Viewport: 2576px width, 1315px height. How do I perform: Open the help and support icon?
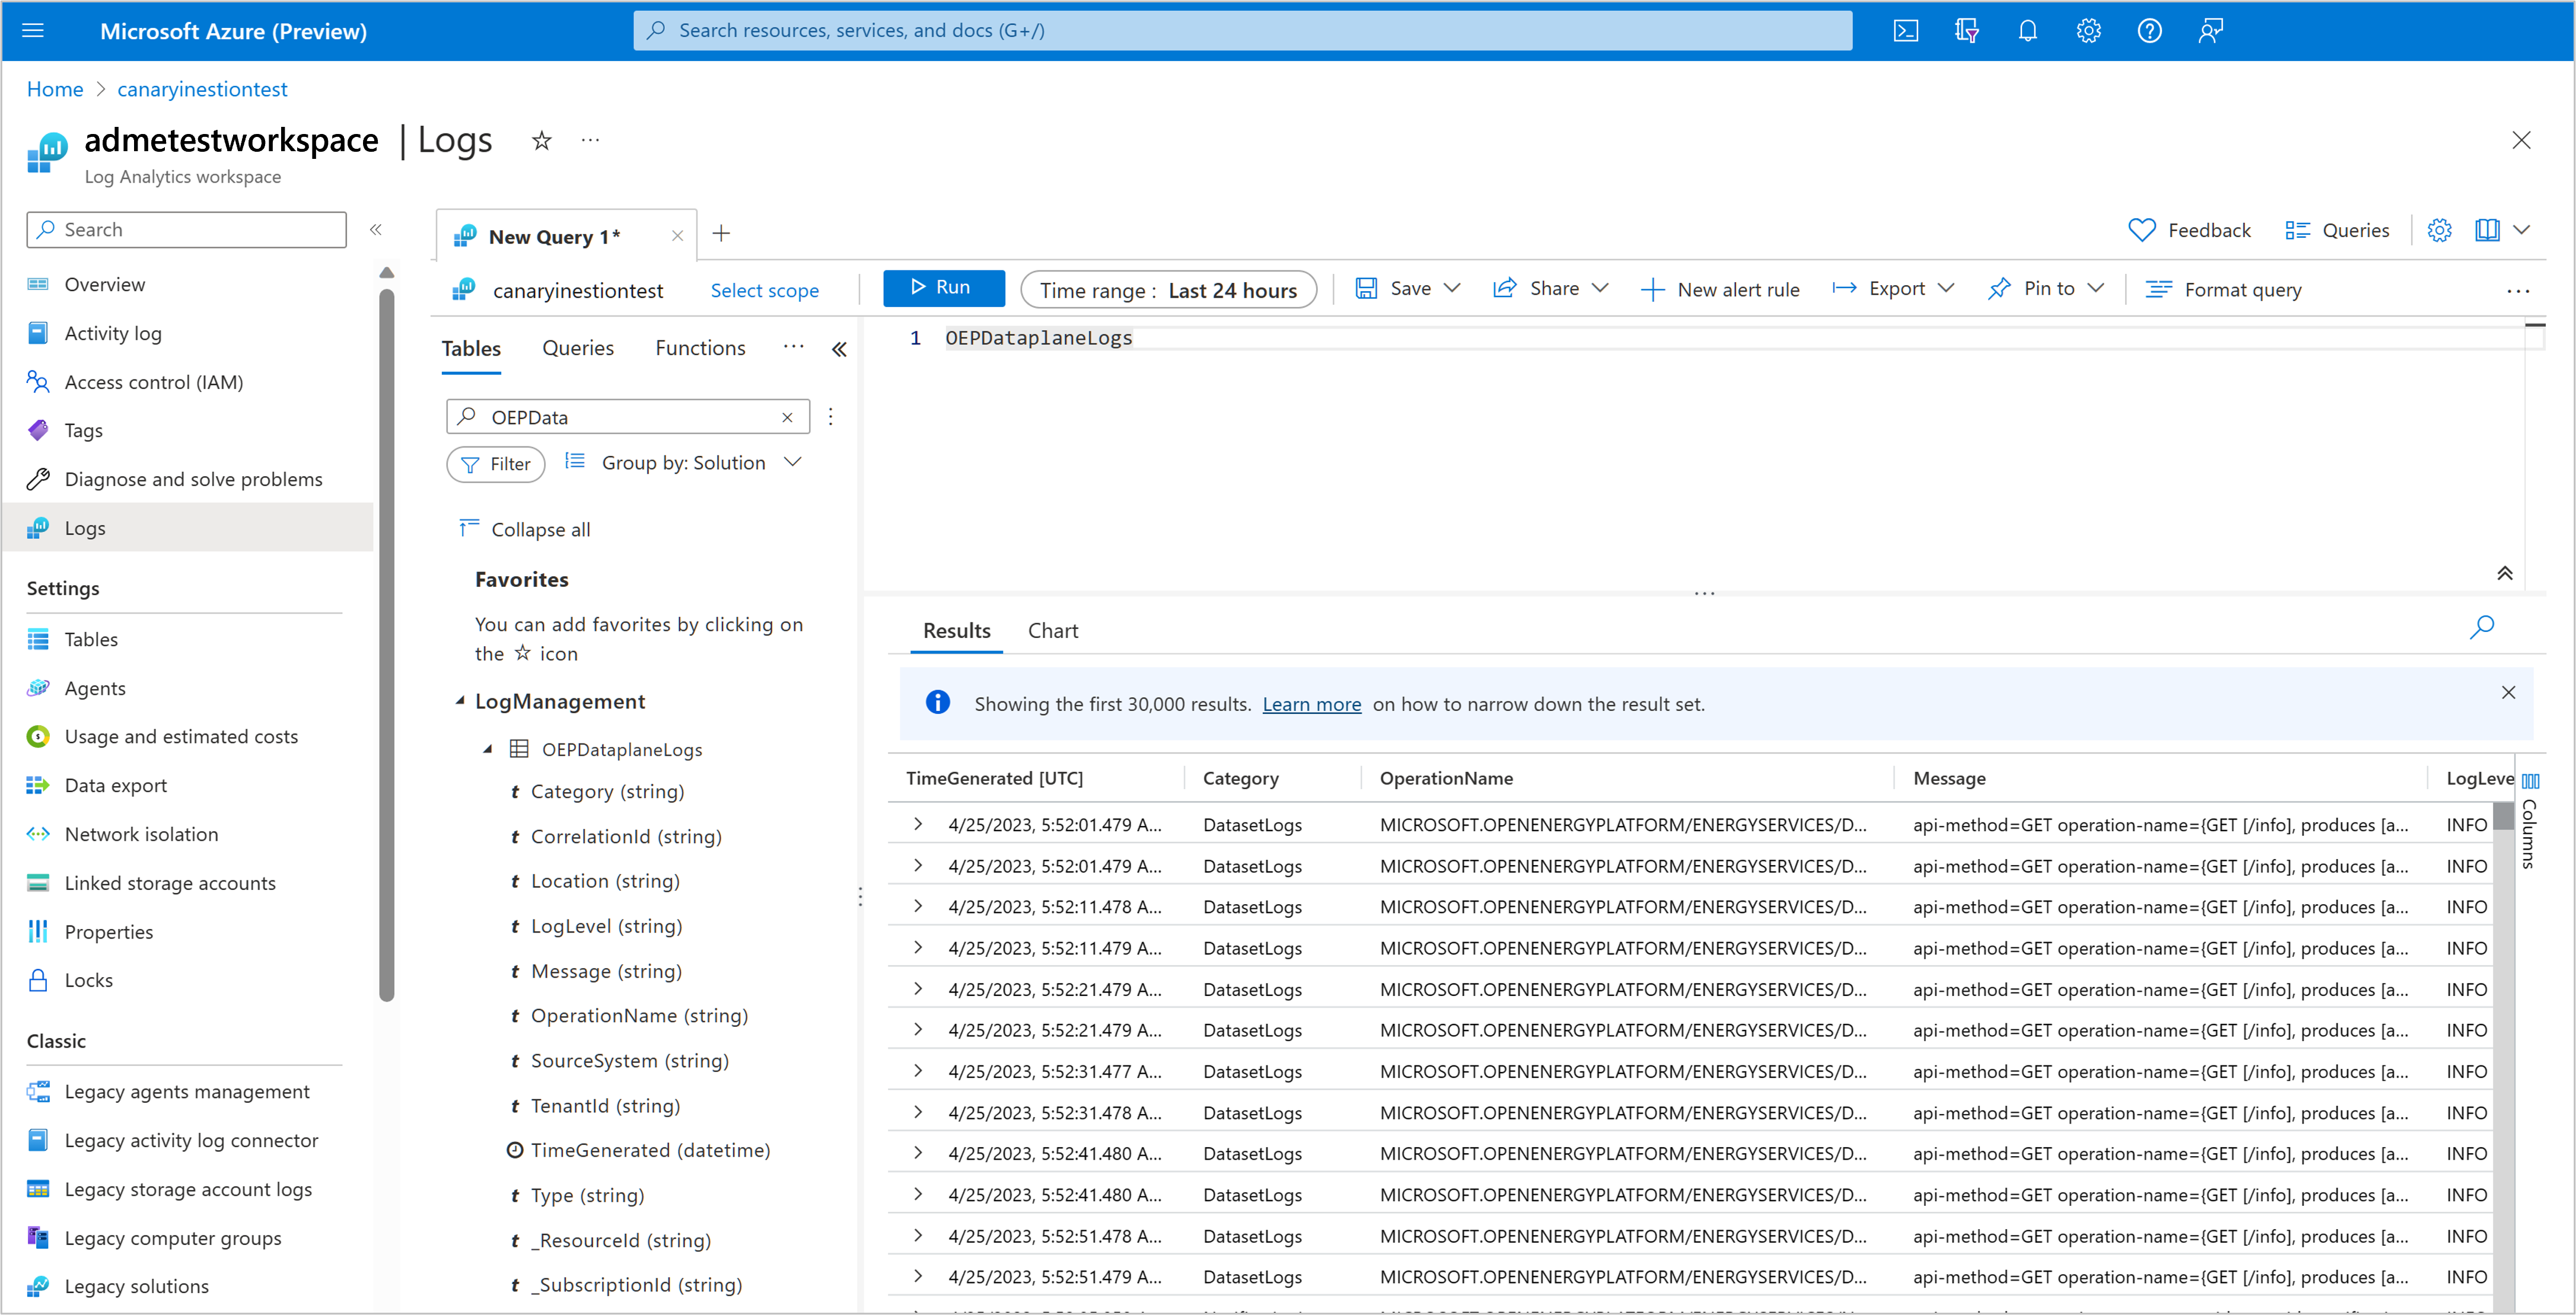point(2149,30)
